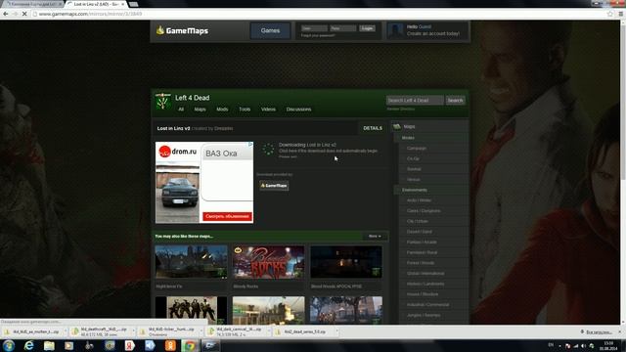The height and width of the screenshot is (352, 626).
Task: Select Survival in the sidebar modes
Action: pyautogui.click(x=414, y=169)
